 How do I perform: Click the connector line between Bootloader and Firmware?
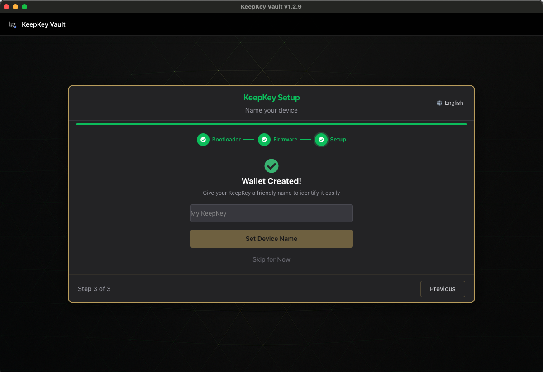249,140
